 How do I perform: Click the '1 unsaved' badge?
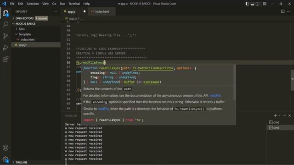(41, 18)
